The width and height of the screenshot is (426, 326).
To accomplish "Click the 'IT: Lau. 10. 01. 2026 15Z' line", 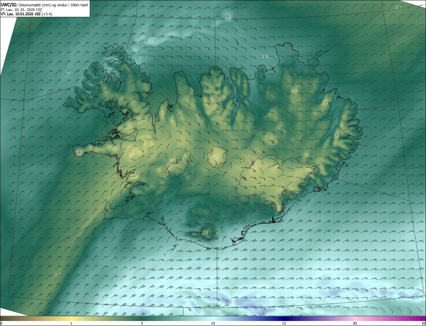I will tap(21, 10).
